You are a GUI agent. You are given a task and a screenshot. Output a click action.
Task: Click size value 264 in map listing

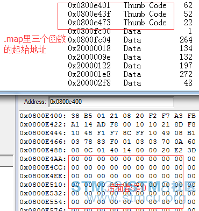pos(186,40)
